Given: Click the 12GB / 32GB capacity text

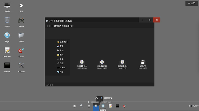Looking at the screenshot, I should 143,68.
